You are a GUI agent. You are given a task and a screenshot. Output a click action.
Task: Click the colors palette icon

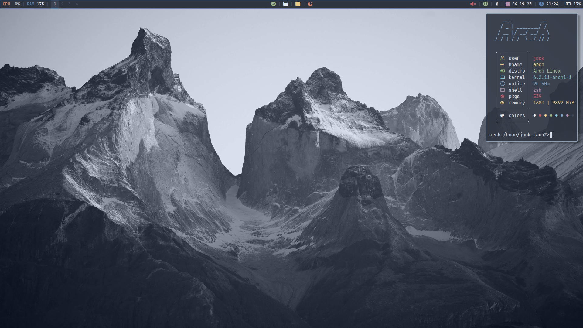click(x=503, y=115)
